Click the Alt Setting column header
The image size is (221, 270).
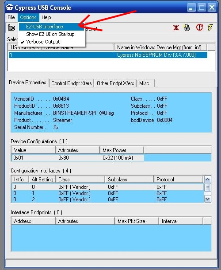pyautogui.click(x=42, y=180)
